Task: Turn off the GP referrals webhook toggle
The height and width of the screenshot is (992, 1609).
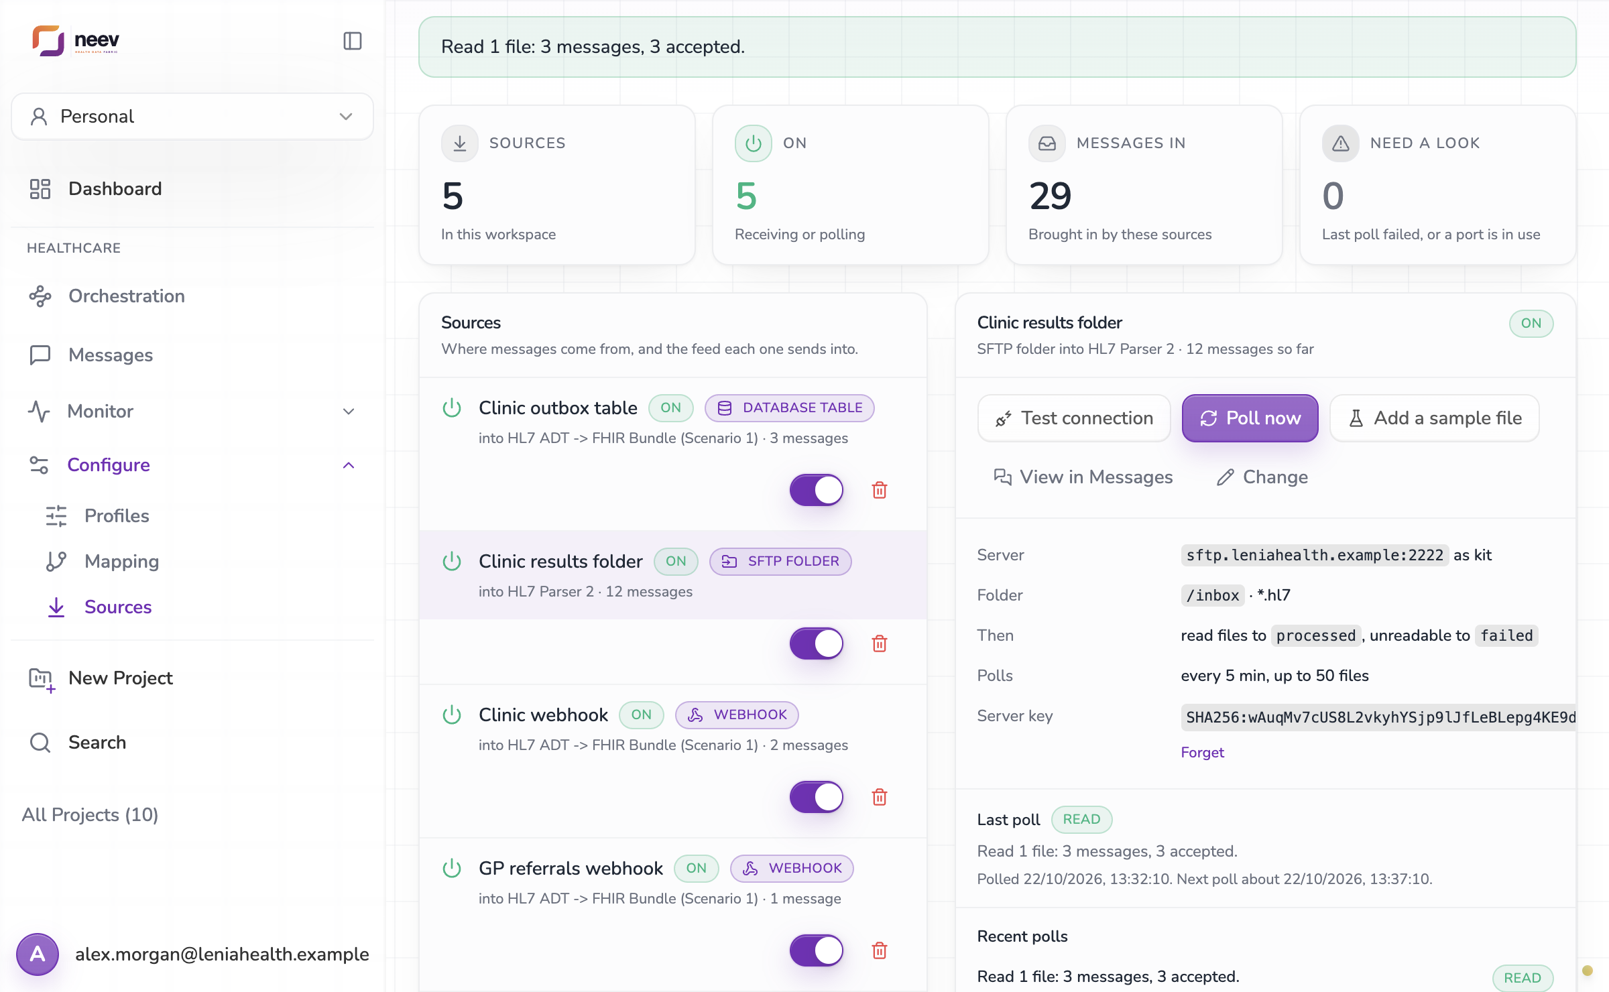Action: pyautogui.click(x=817, y=950)
